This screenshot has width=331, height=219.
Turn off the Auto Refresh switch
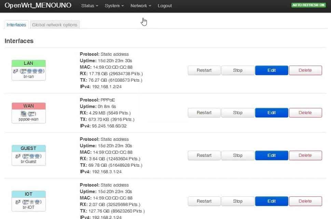308,5
